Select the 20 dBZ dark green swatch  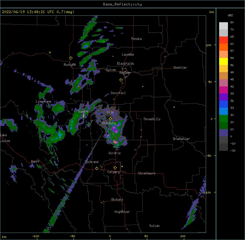(x=223, y=125)
